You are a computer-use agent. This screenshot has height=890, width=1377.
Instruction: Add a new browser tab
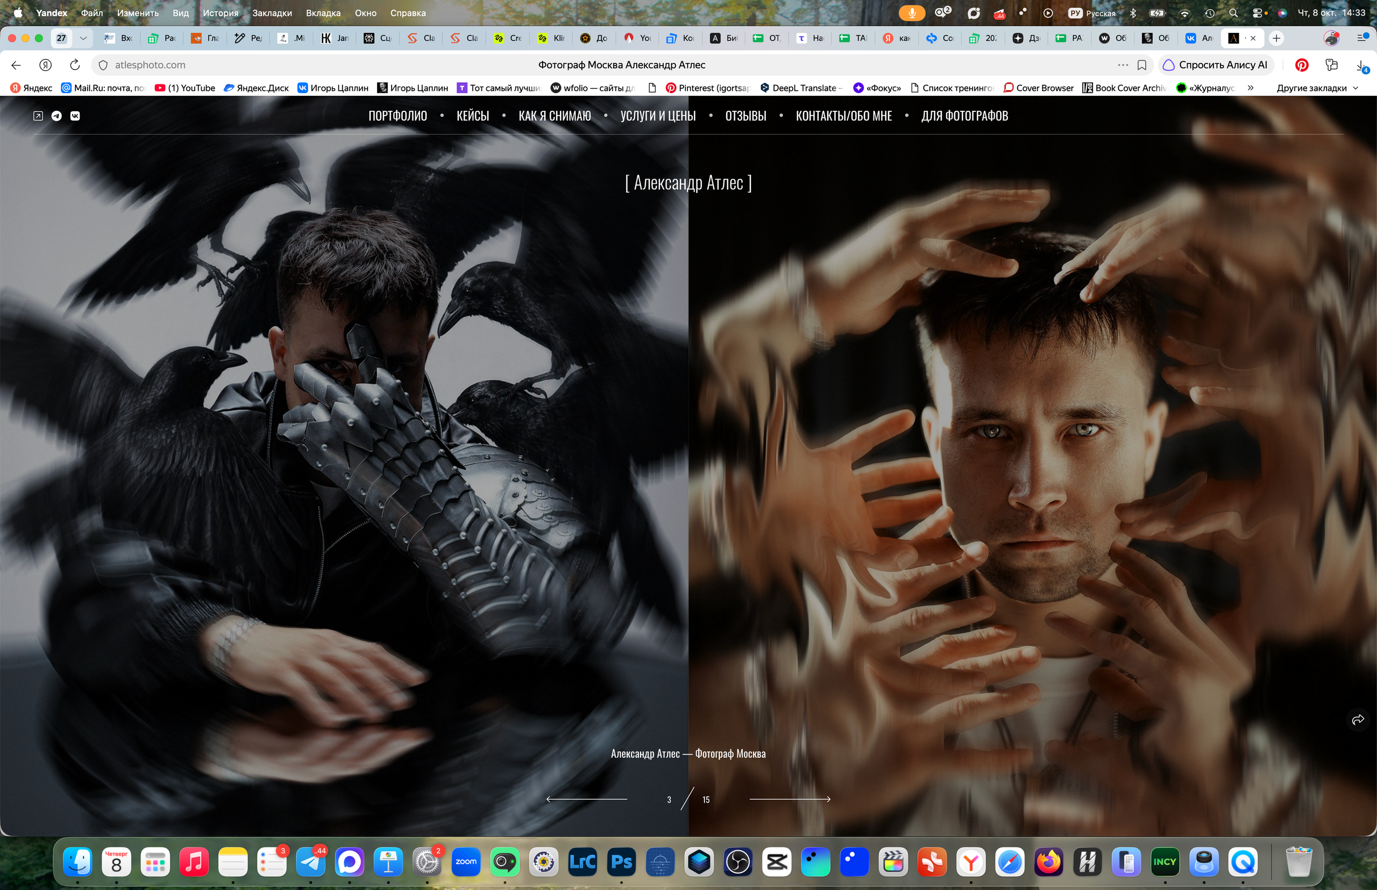(1276, 38)
